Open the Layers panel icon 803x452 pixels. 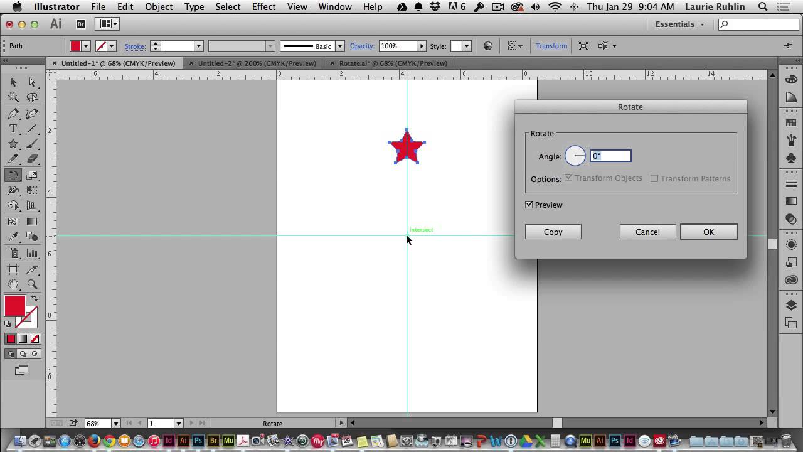791,306
